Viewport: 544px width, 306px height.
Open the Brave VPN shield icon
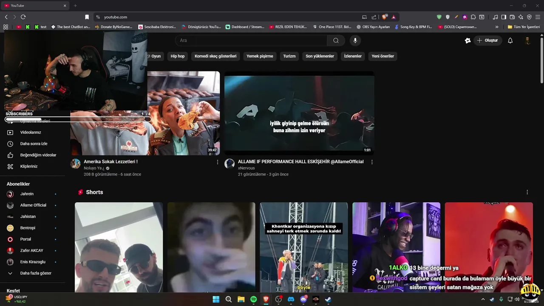(529, 17)
